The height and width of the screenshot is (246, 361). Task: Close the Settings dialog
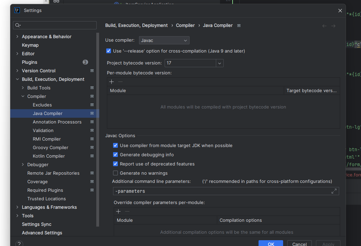(340, 11)
